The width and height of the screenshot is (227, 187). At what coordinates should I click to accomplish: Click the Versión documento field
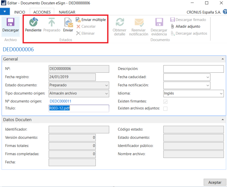coord(72,138)
